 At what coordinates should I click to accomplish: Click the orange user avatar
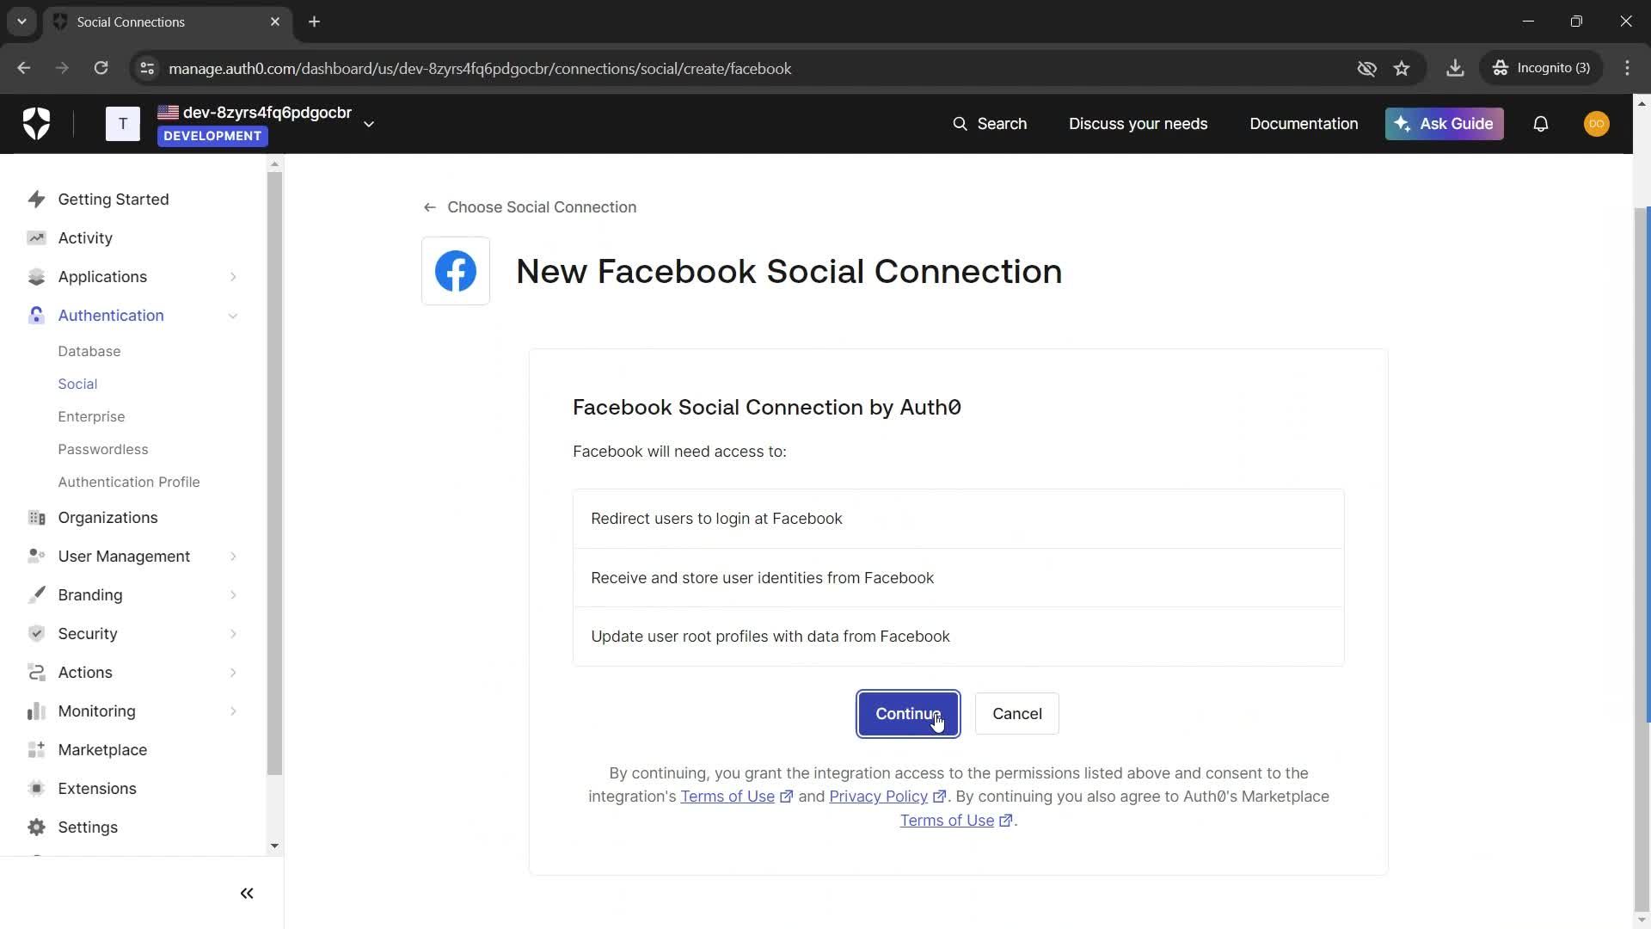click(x=1596, y=124)
